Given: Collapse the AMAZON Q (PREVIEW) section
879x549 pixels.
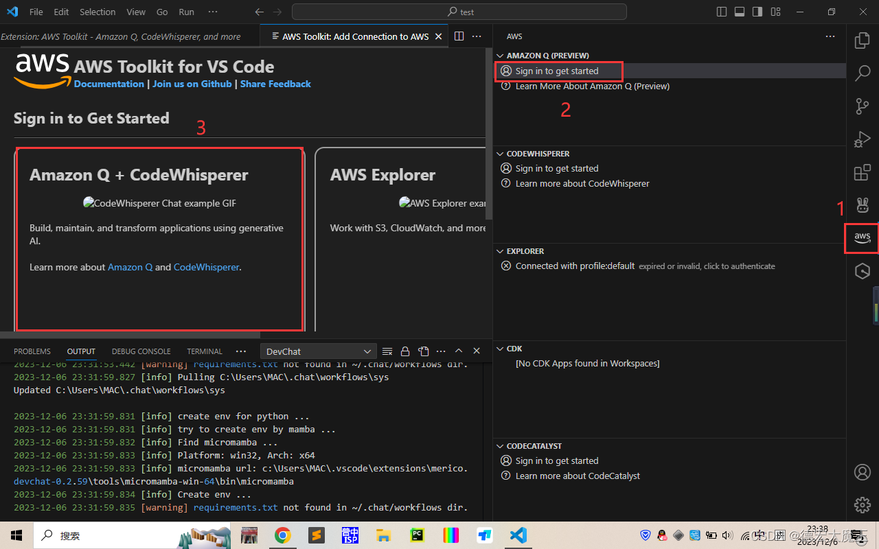Looking at the screenshot, I should [499, 55].
